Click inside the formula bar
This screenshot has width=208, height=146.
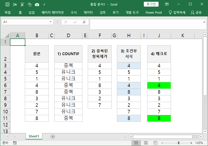pyautogui.click(x=146, y=24)
